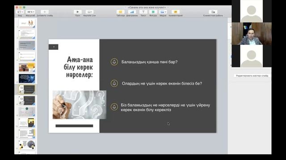Select slide 8 thumbnail below current slide
This screenshot has width=286, height=160.
click(27, 101)
